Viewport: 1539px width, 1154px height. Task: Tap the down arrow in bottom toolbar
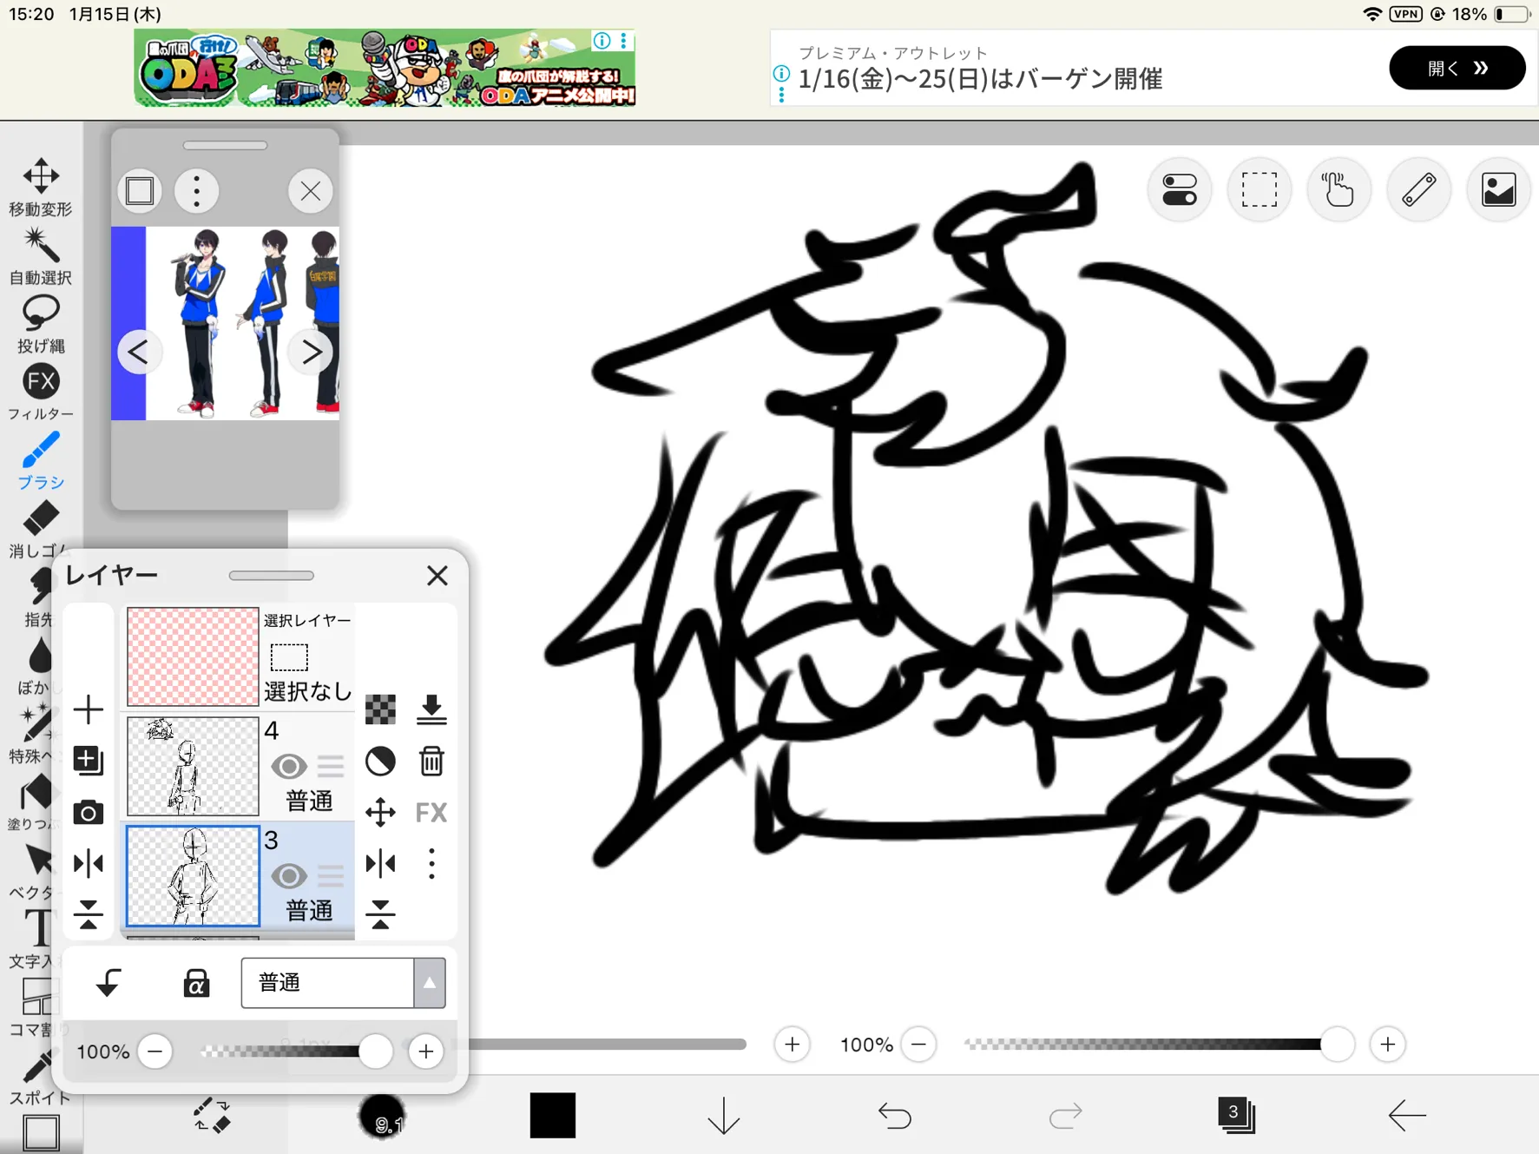click(x=724, y=1115)
